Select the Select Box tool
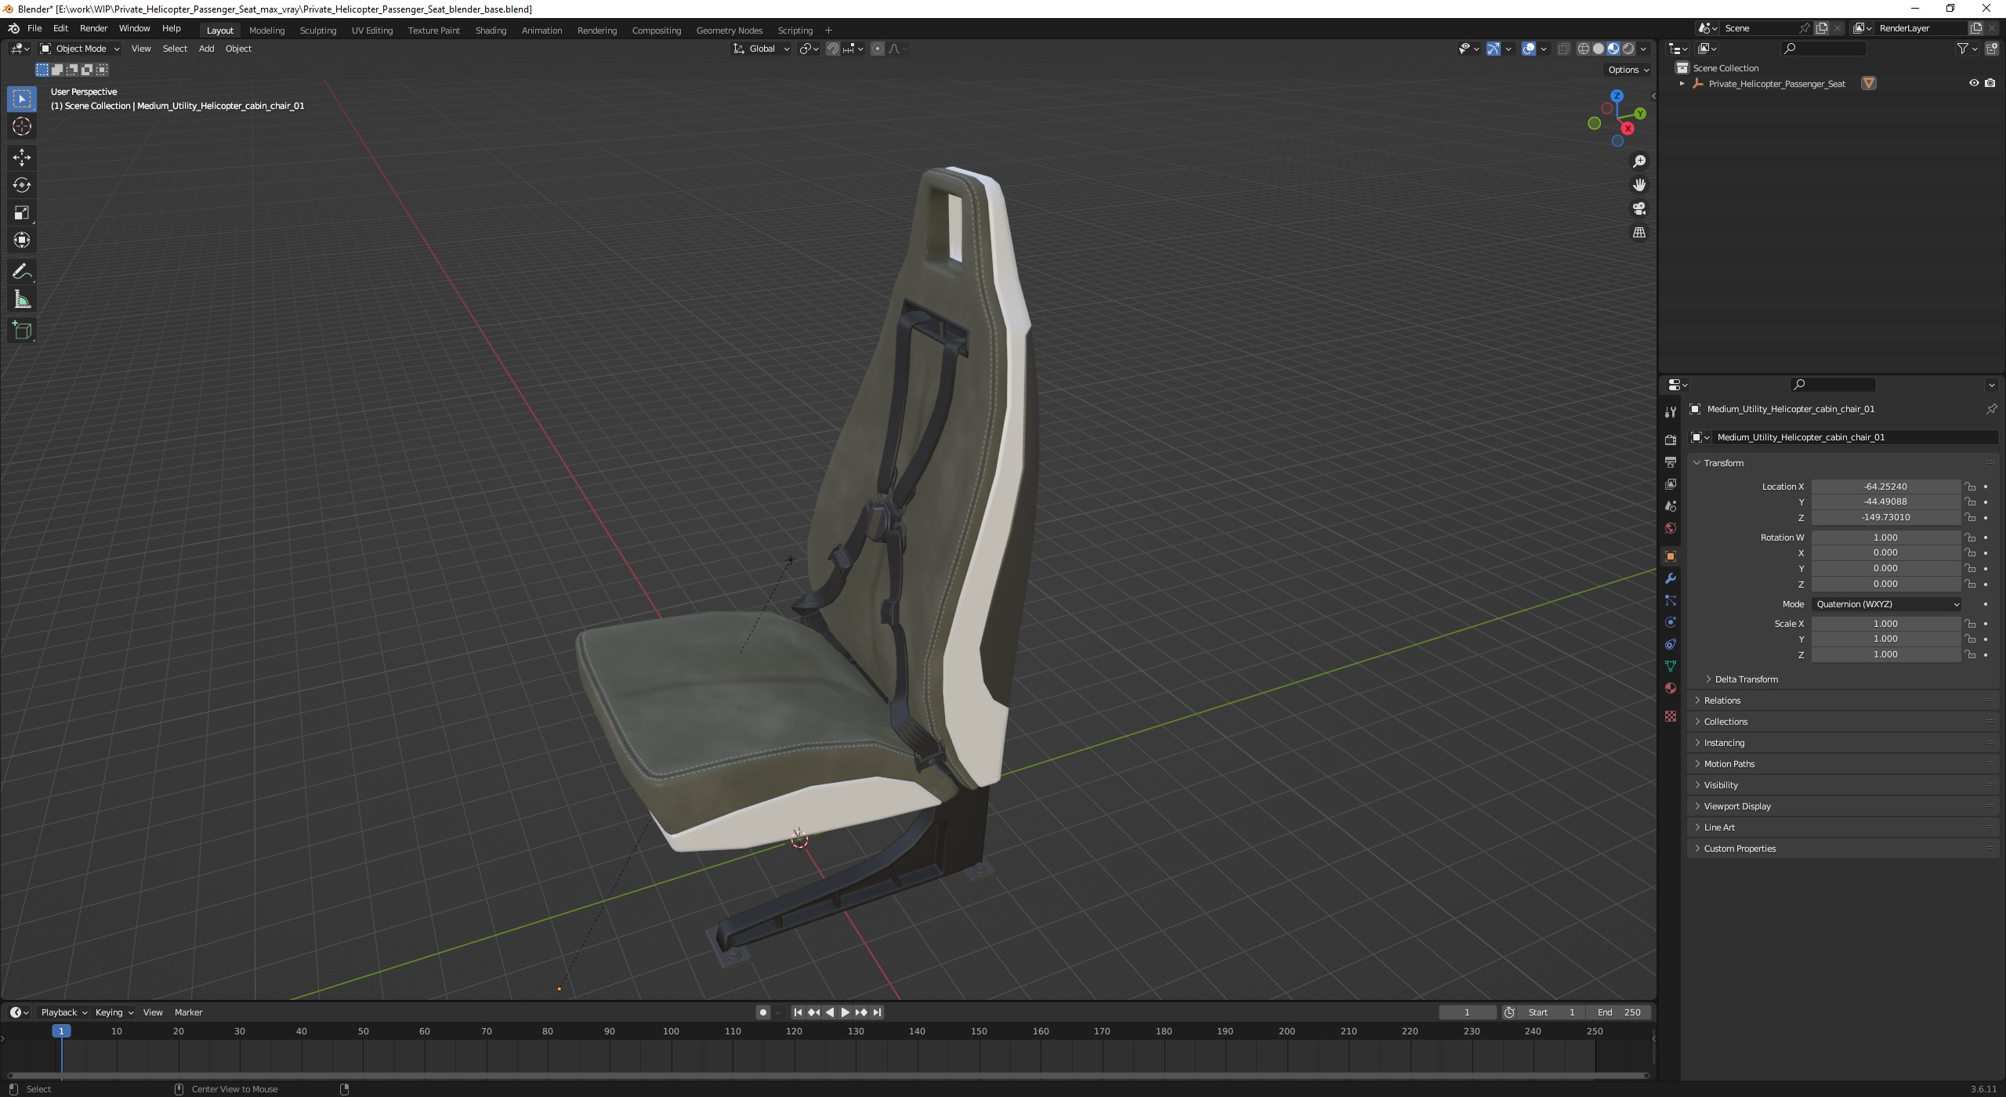The height and width of the screenshot is (1097, 2006). (22, 99)
